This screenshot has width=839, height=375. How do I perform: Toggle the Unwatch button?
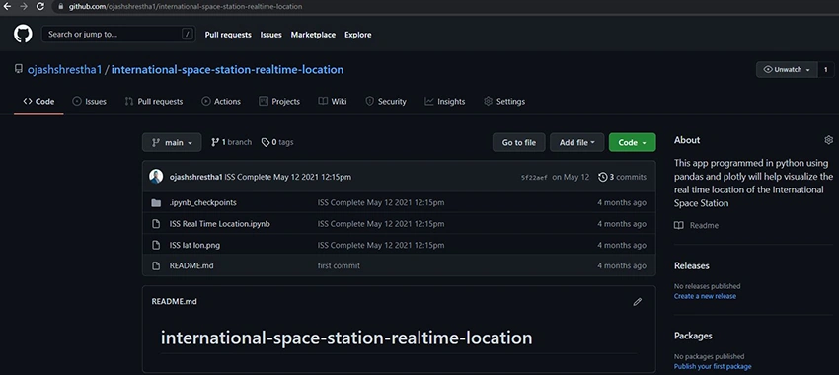tap(787, 69)
